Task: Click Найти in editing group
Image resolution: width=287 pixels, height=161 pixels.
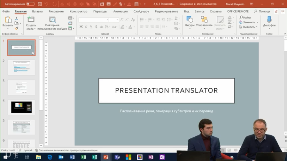Action: (245, 18)
